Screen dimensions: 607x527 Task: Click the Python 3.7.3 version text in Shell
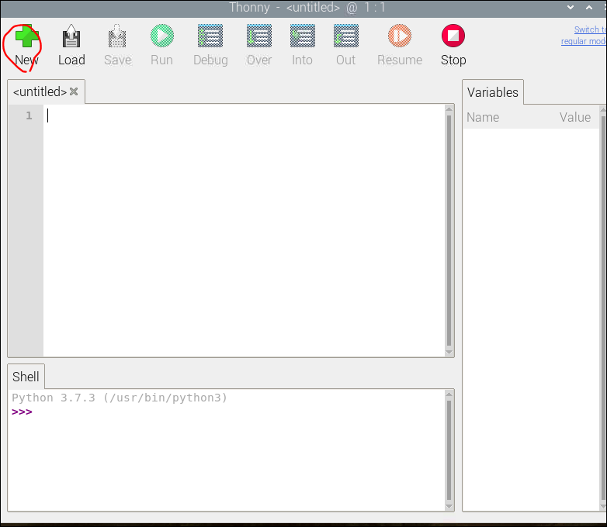(x=120, y=398)
